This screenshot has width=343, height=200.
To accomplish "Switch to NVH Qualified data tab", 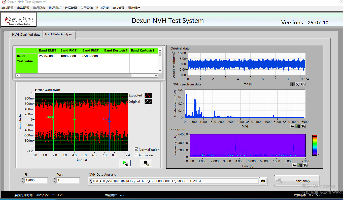I will [x=26, y=35].
